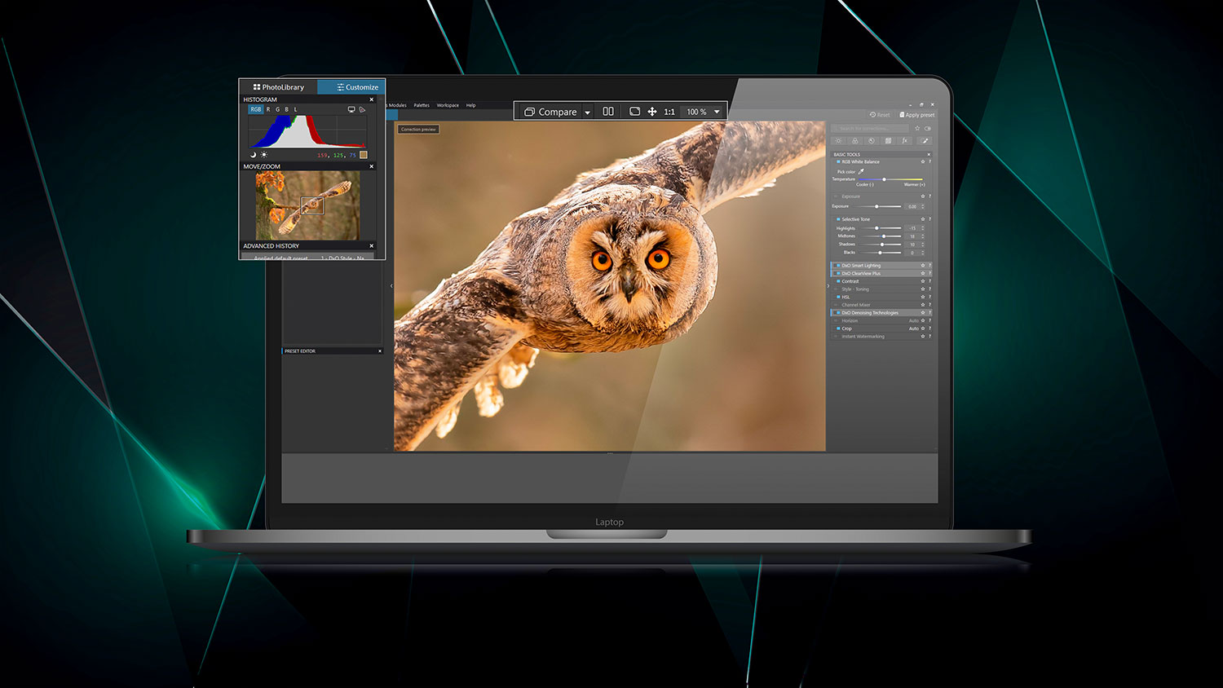Show the Color tools circles icon

(855, 141)
